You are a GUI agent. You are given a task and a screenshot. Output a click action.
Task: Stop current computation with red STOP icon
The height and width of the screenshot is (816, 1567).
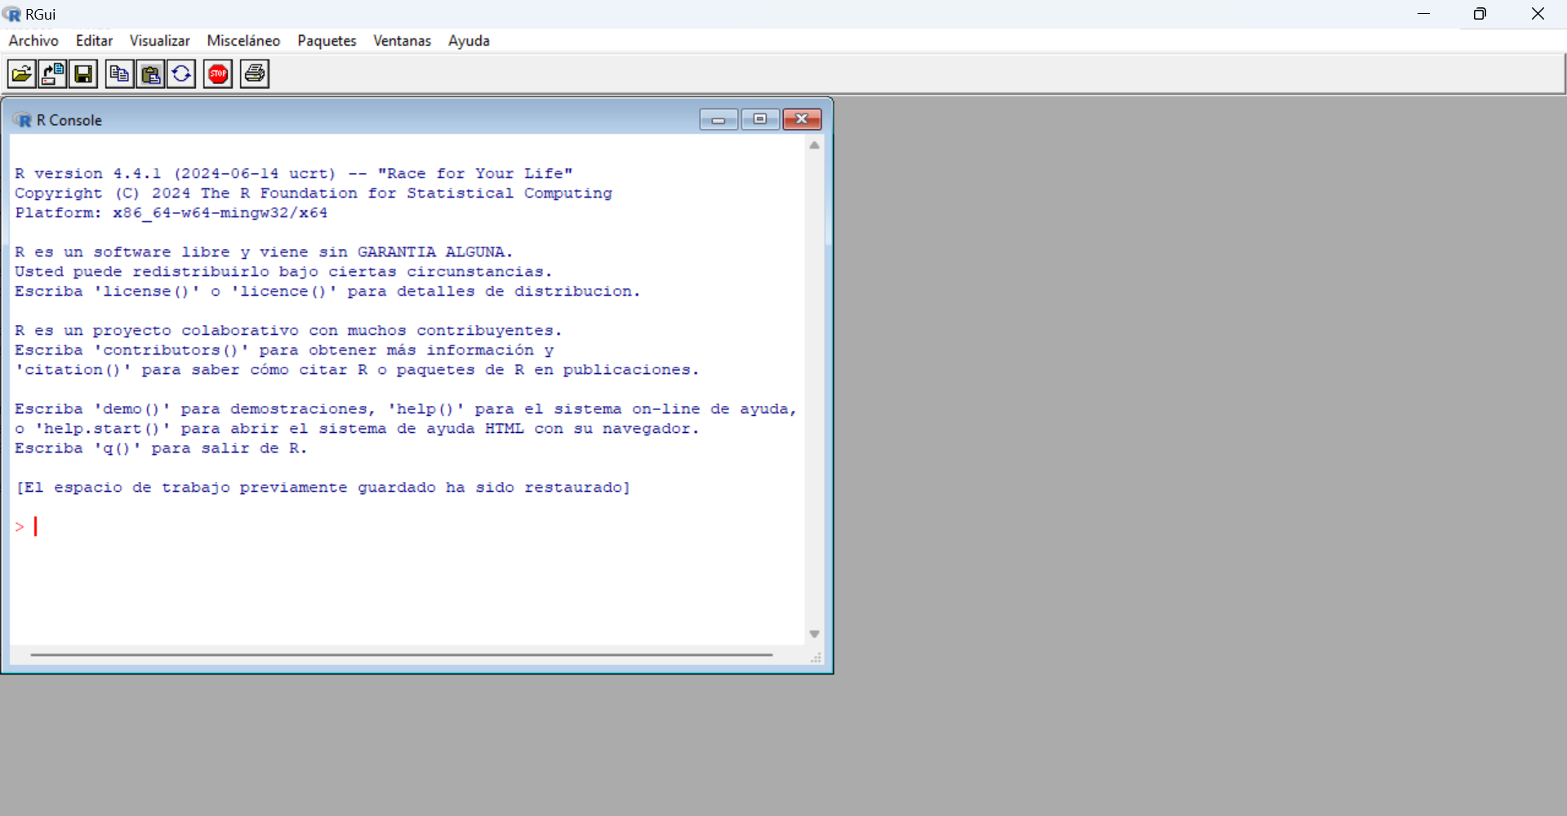(x=218, y=74)
